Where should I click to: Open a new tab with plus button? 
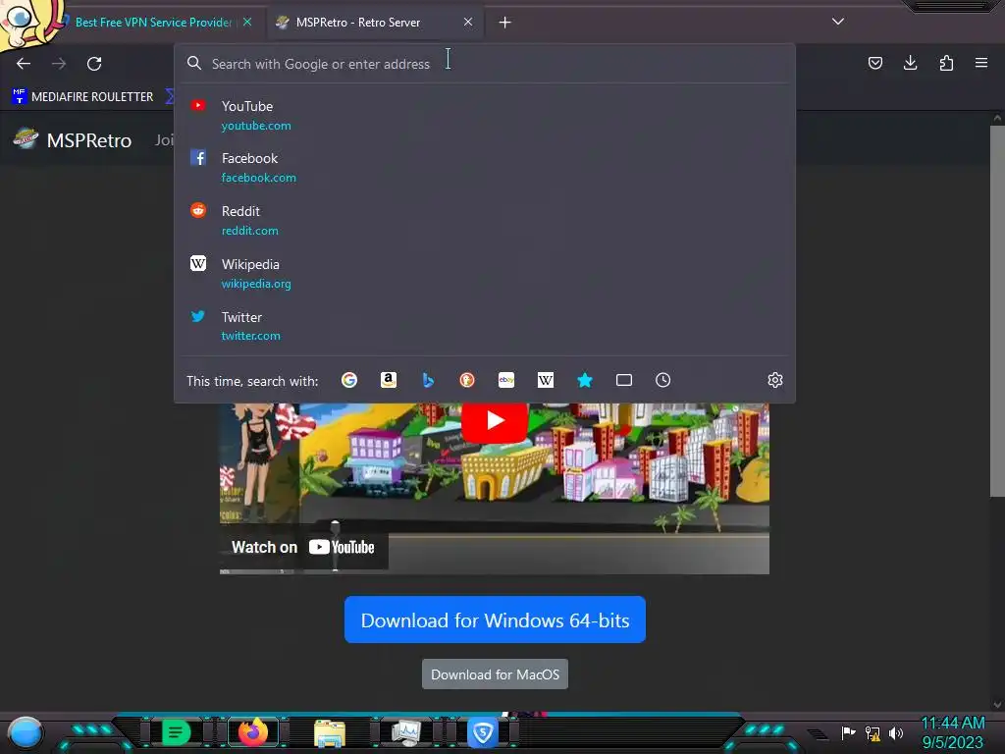[505, 23]
